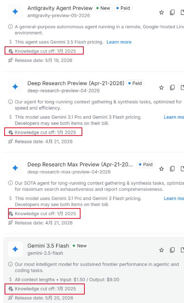Select the Antigravity Agent Preview title
The image size is (184, 303).
pyautogui.click(x=60, y=8)
